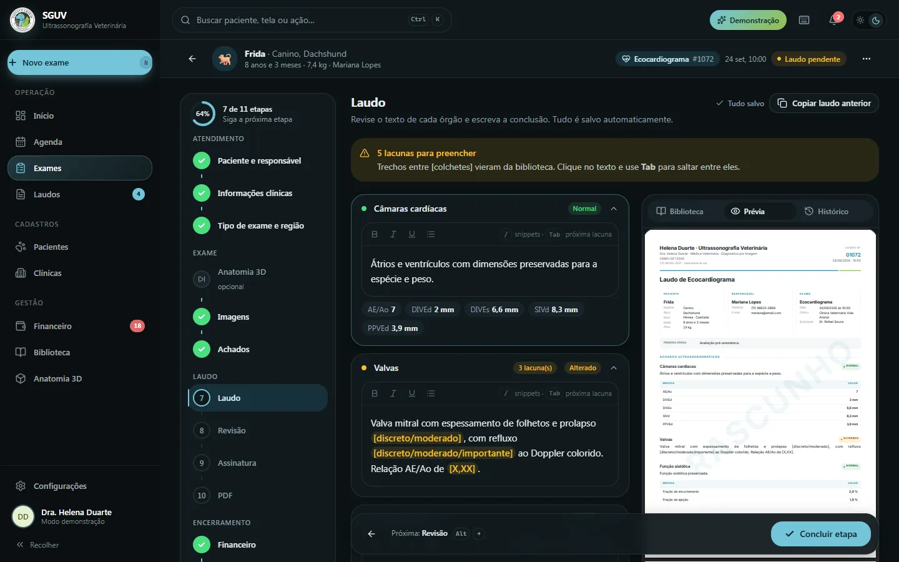Collapse the Câmaras cardíacas section

click(614, 209)
